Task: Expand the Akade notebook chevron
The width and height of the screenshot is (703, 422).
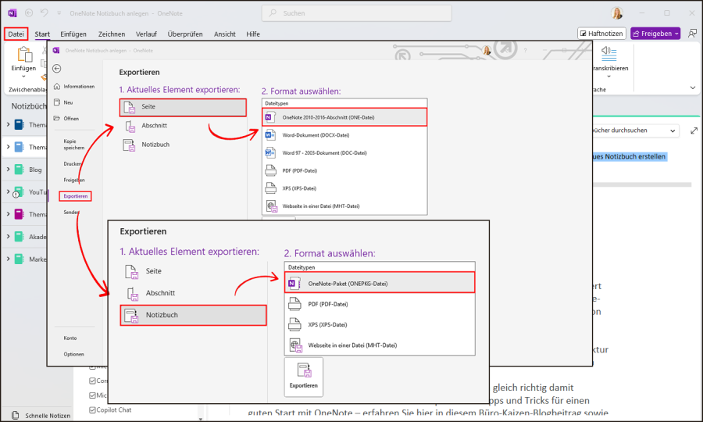Action: pos(8,237)
